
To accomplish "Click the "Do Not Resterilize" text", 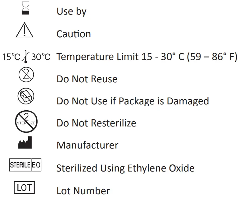I will [96, 123].
